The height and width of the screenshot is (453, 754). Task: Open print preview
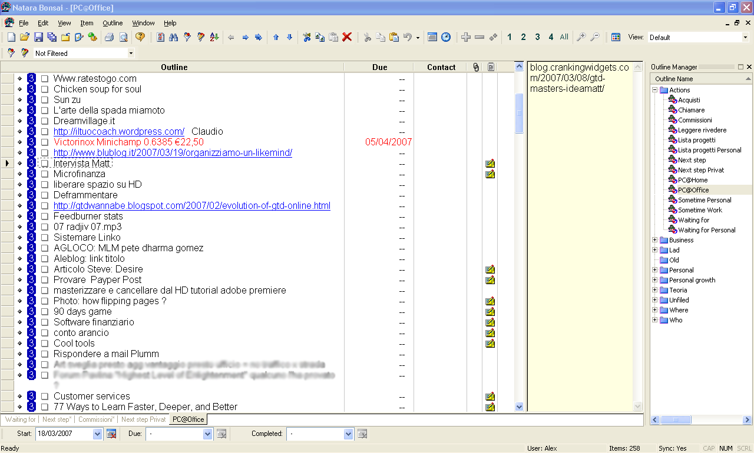click(123, 37)
